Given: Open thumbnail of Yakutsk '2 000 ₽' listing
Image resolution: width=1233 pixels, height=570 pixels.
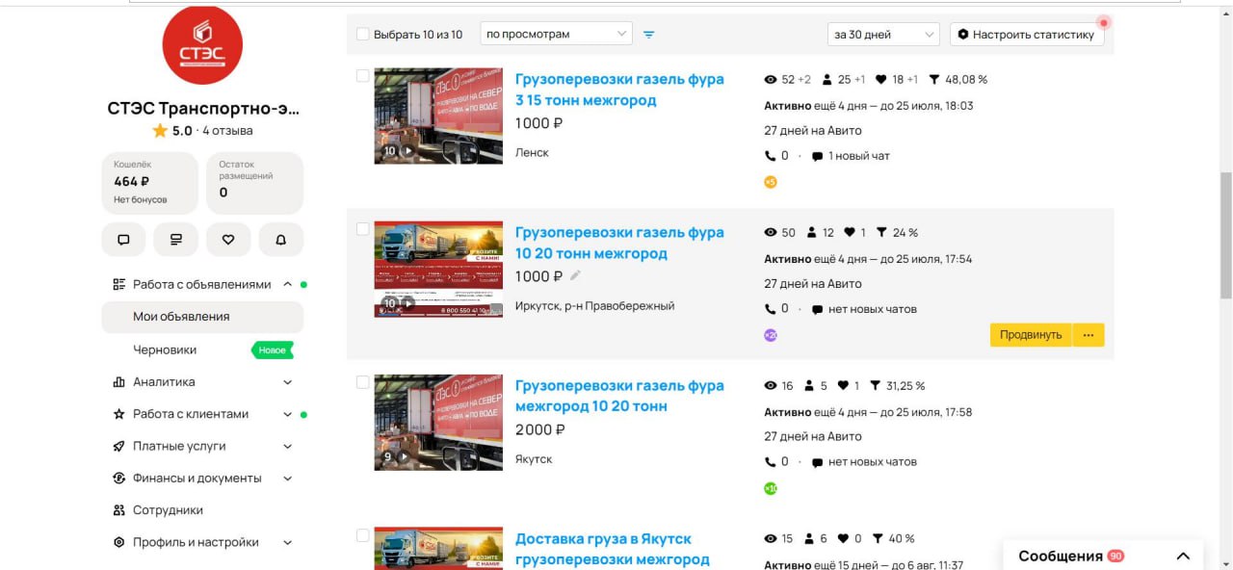Looking at the screenshot, I should pos(438,422).
